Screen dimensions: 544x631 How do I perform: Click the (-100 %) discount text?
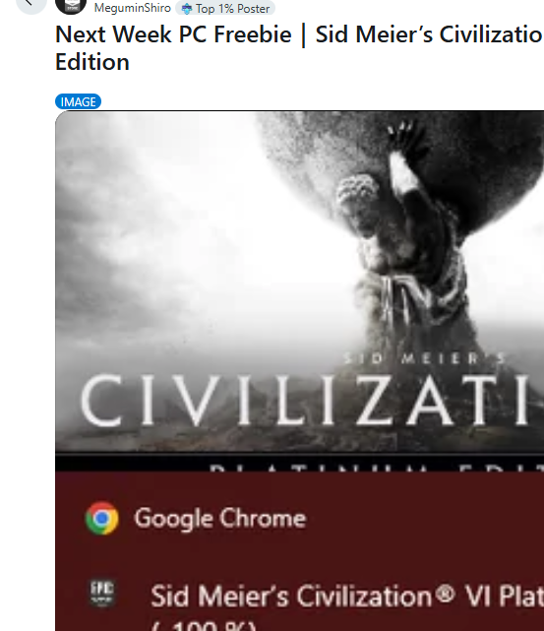point(204,626)
